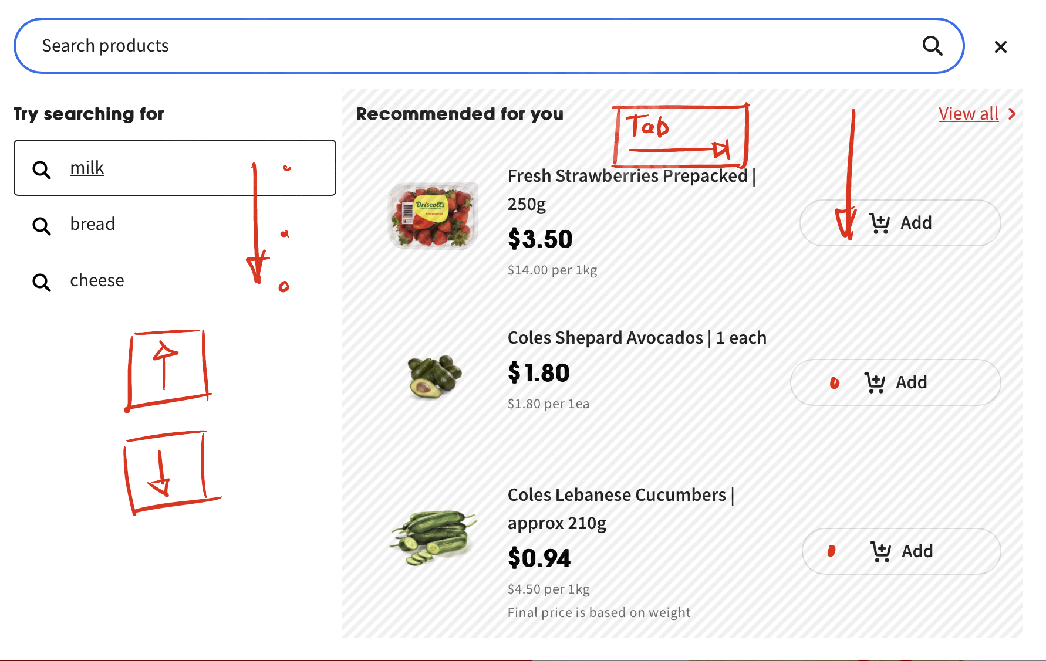Select the bread search suggestion
The height and width of the screenshot is (661, 1046).
pos(92,224)
